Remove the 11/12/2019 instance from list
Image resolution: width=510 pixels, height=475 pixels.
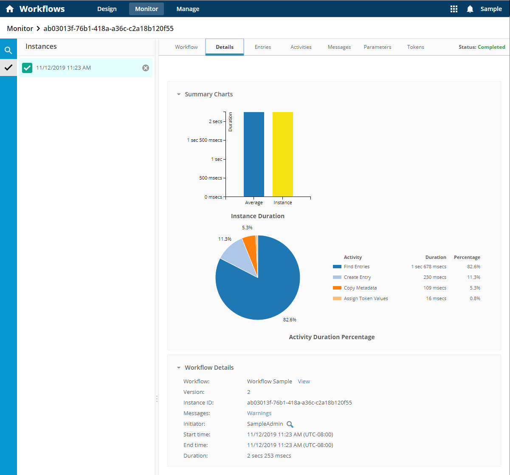146,68
